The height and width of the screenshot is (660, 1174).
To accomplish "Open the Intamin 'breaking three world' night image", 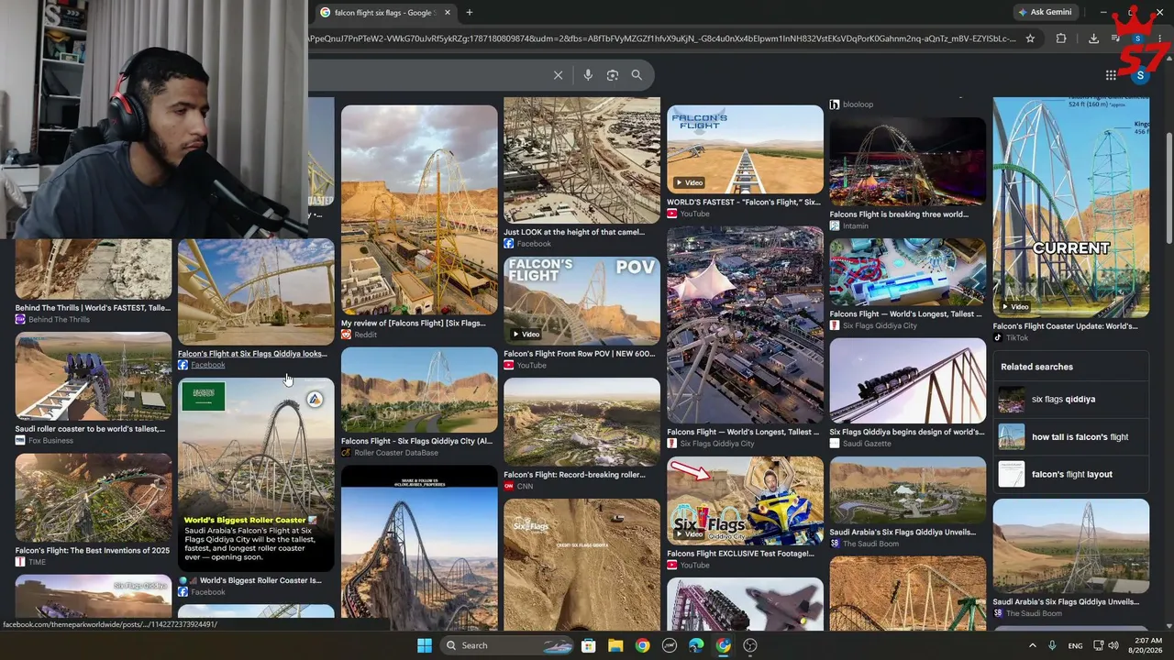I will [907, 161].
